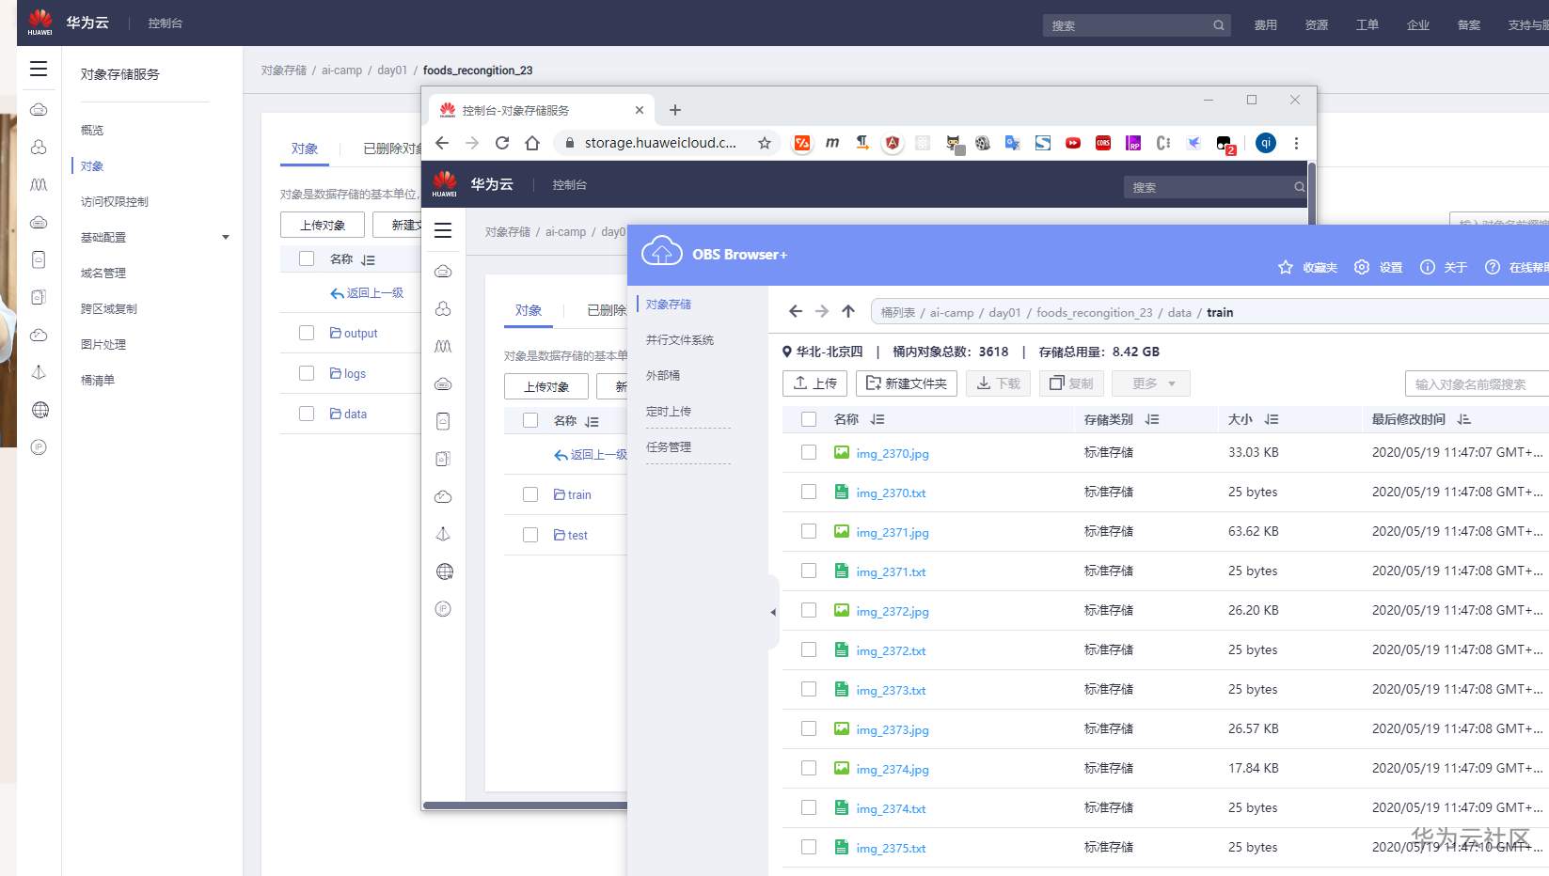Go to Chrome's home page icon
This screenshot has width=1549, height=876.
[532, 143]
